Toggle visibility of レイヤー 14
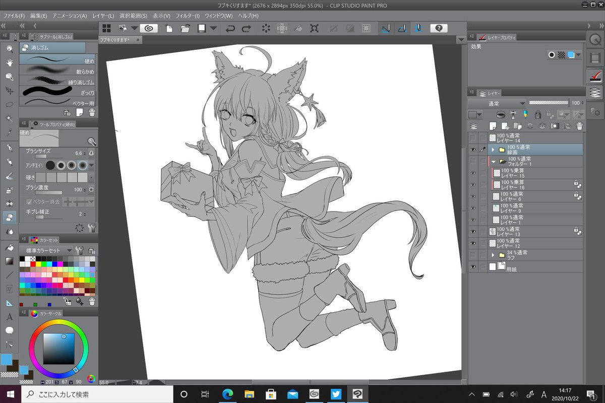The width and height of the screenshot is (605, 403). [x=473, y=138]
